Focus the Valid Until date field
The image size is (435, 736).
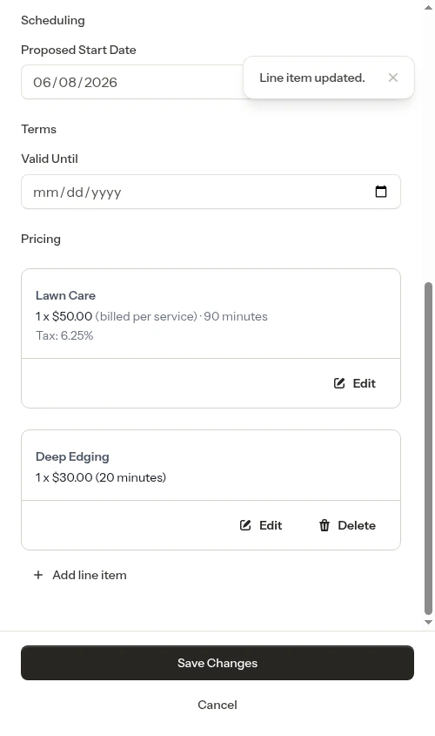coord(211,192)
